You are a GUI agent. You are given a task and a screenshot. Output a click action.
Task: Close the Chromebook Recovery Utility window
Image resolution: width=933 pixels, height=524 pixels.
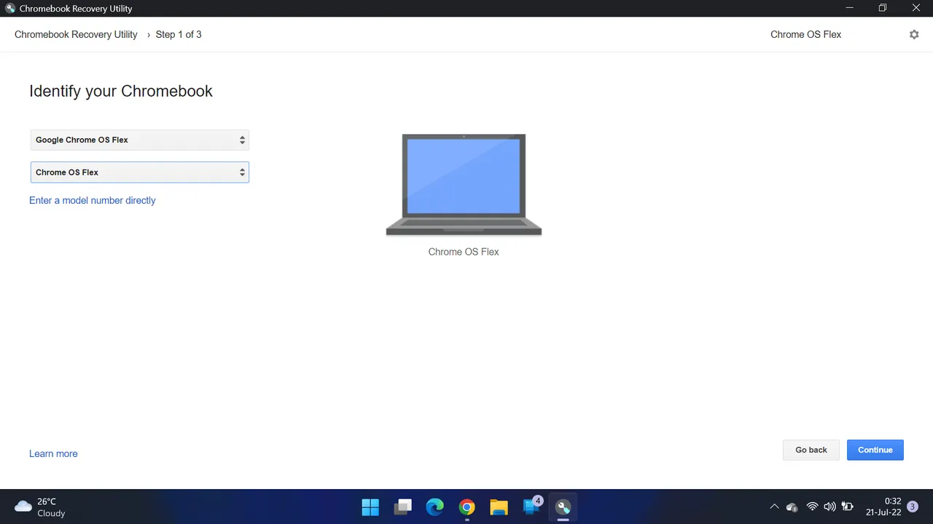[x=916, y=8]
